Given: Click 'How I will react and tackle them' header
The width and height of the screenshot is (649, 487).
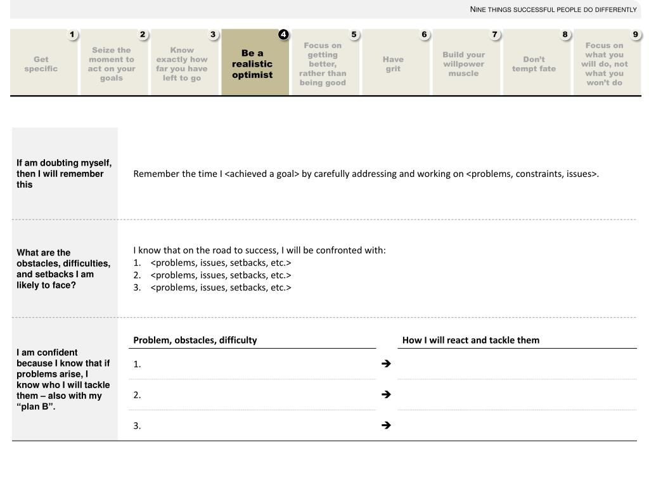Looking at the screenshot, I should tap(471, 341).
